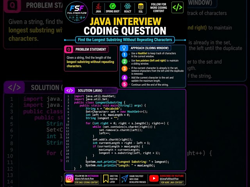Click the blue step 1 circle
The height and width of the screenshot is (187, 250).
point(124,55)
